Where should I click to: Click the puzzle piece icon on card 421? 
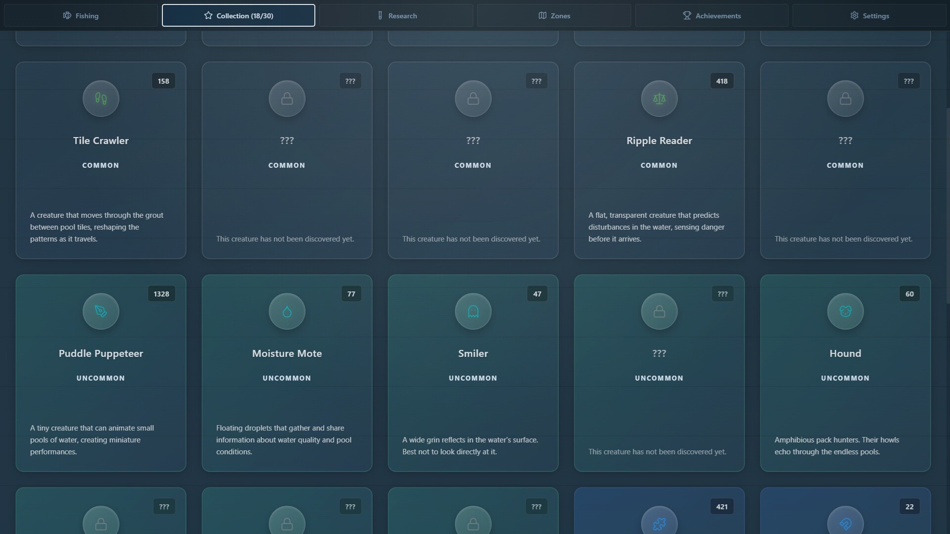[659, 523]
